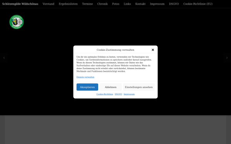Close the cookie consent dialog with X
This screenshot has width=231, height=144.
pos(153,50)
